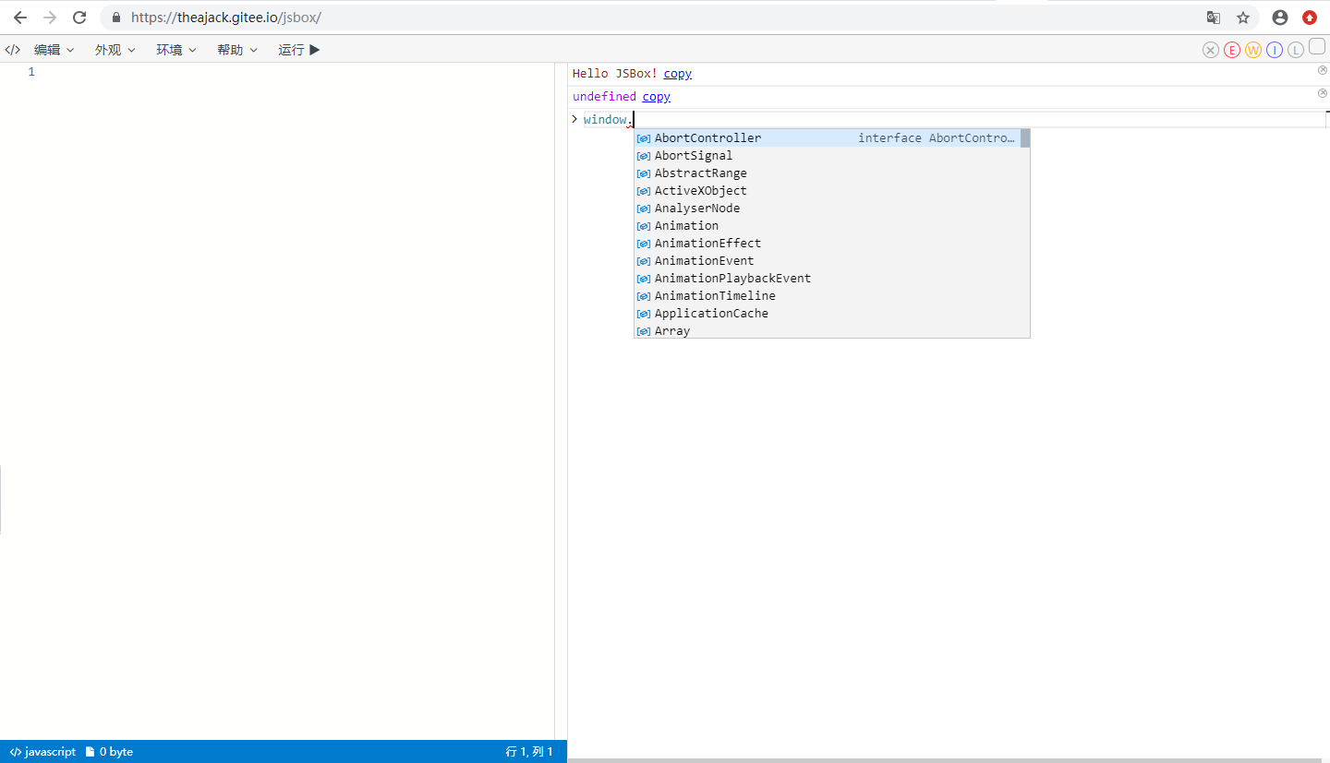Go forward with browser forward arrow
The width and height of the screenshot is (1330, 763).
click(50, 18)
